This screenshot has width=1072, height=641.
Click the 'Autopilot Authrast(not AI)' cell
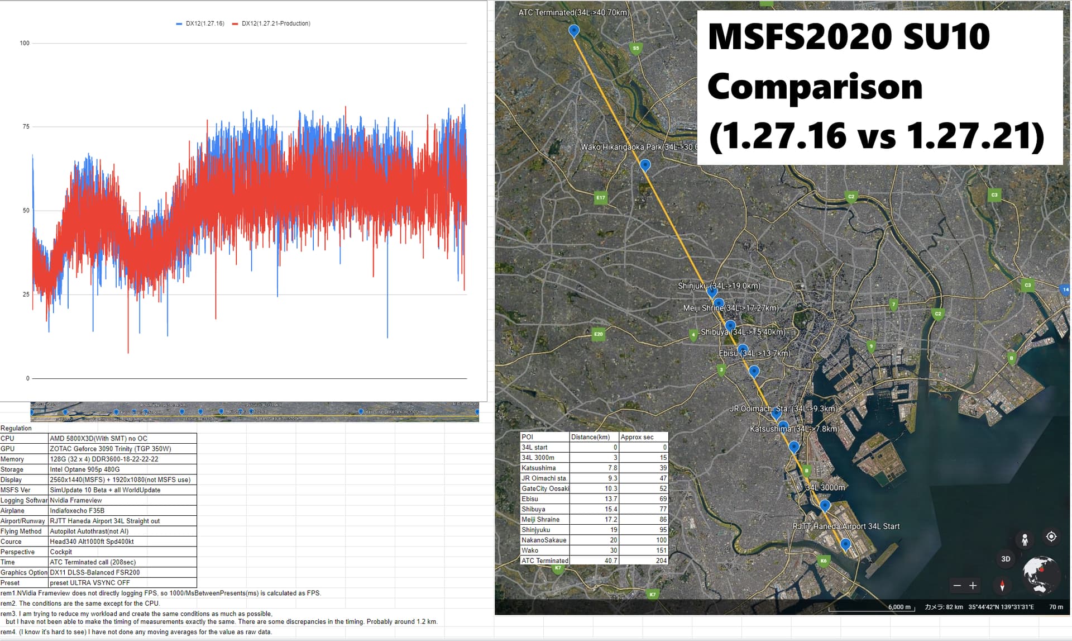123,531
